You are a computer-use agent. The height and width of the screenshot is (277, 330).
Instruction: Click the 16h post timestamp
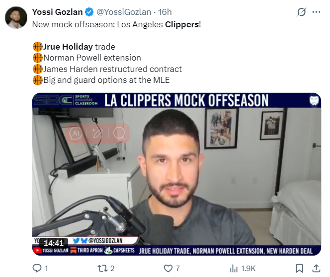(165, 12)
